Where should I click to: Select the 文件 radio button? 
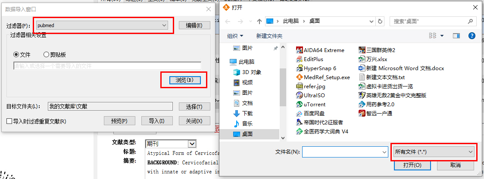(x=16, y=55)
